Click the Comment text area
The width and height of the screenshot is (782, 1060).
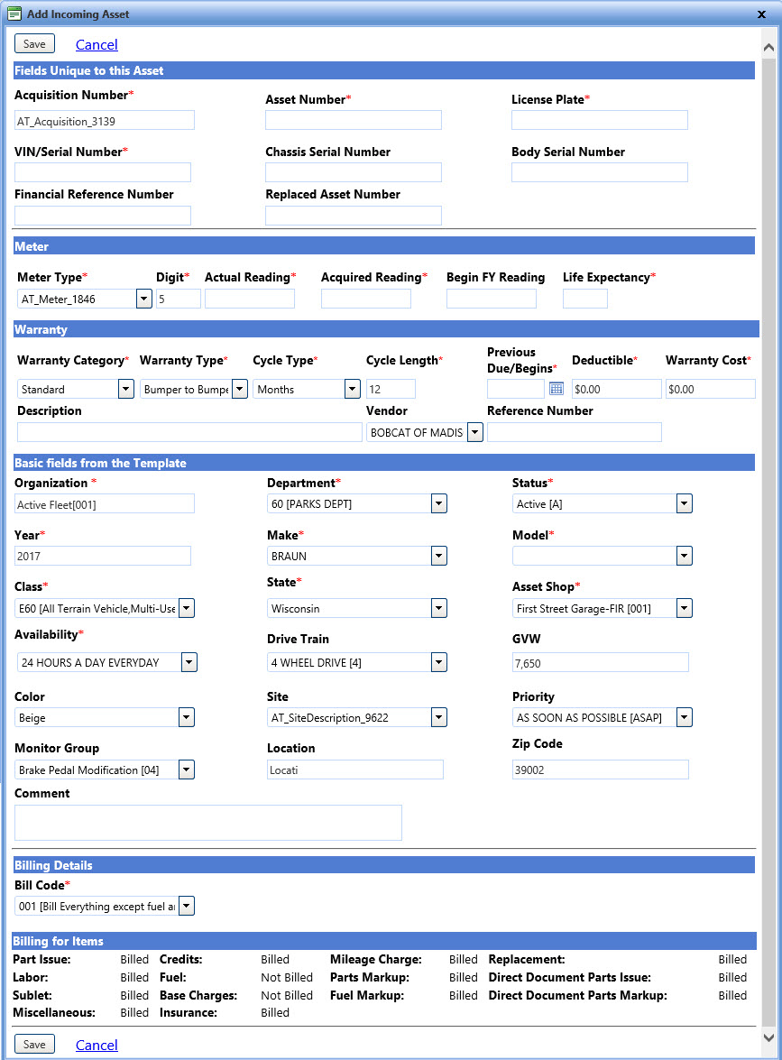208,823
